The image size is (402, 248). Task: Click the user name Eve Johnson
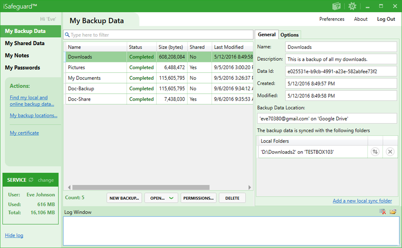point(41,194)
